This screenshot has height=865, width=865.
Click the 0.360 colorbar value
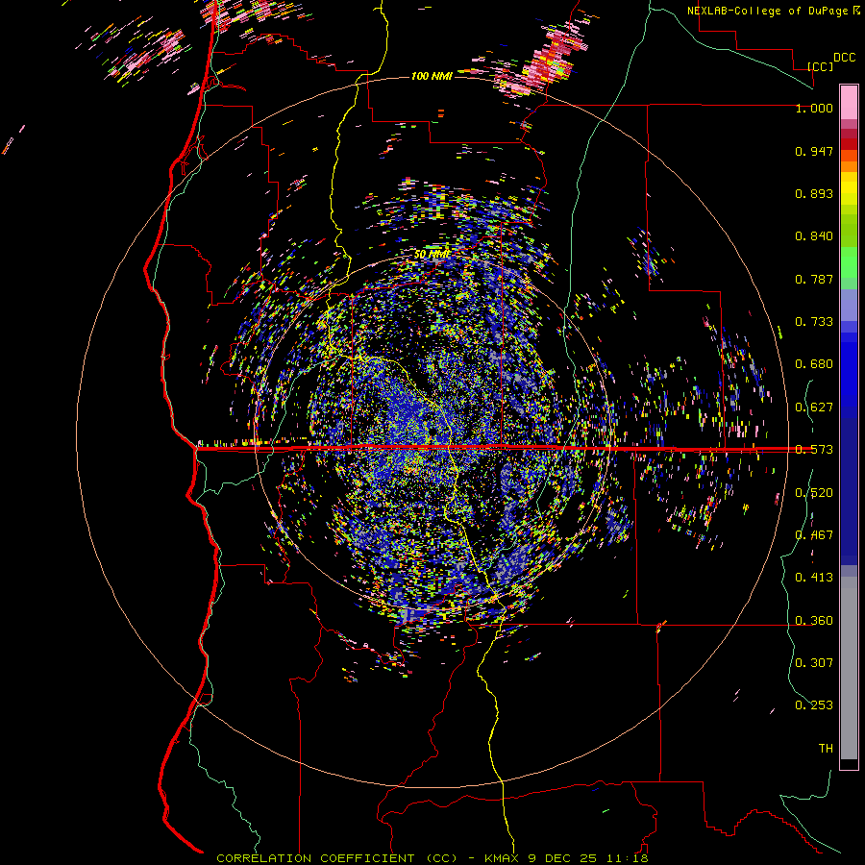point(814,621)
